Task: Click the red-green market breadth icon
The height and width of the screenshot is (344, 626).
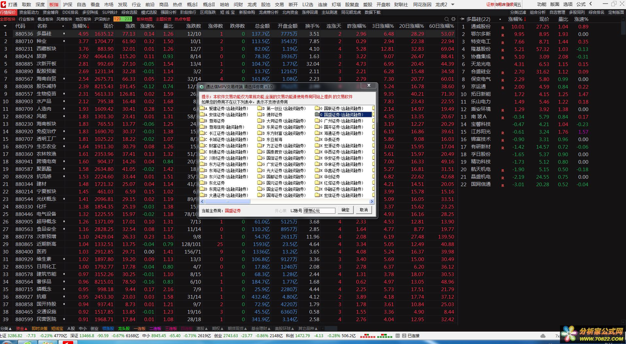Action: pos(376,336)
